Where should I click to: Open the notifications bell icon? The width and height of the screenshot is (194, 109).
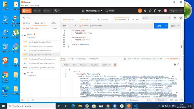click(x=155, y=11)
